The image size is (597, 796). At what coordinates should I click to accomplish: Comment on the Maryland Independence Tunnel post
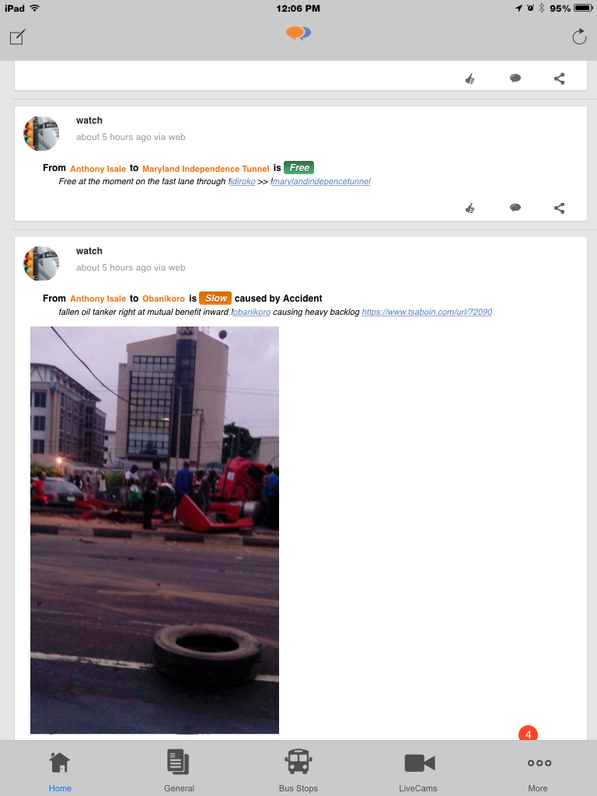coord(515,208)
